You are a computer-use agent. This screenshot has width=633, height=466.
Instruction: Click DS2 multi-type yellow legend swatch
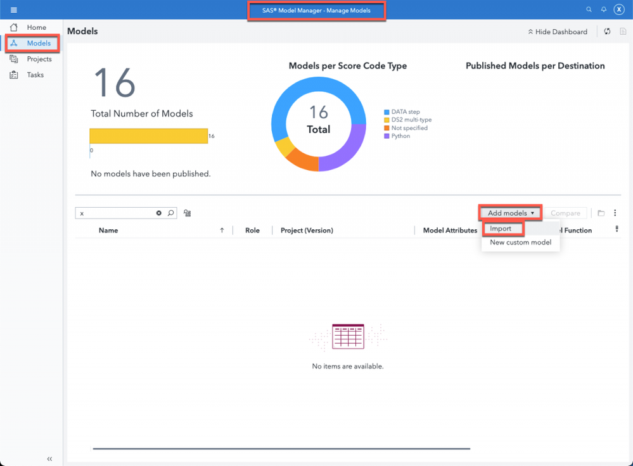pyautogui.click(x=387, y=120)
